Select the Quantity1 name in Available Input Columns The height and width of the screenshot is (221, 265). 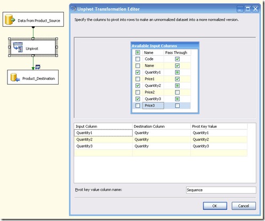[152, 72]
